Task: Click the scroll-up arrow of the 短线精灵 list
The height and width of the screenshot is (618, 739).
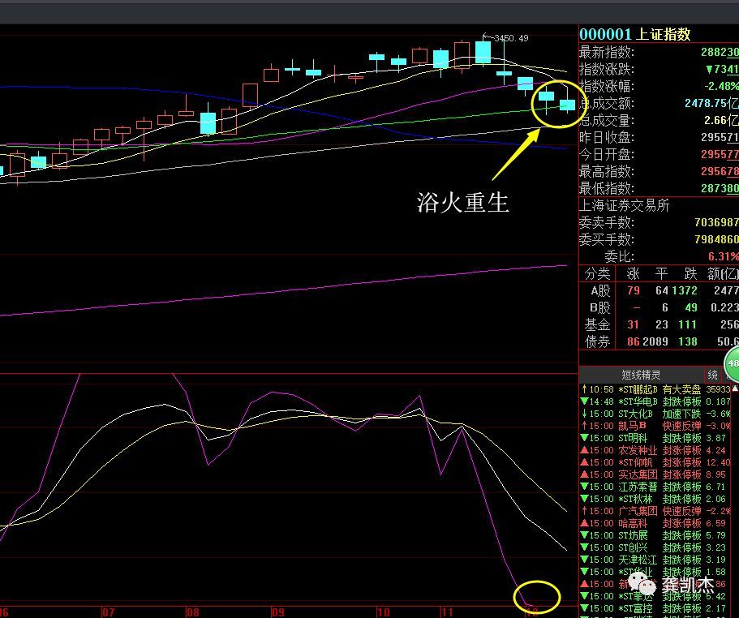Action: tap(735, 388)
